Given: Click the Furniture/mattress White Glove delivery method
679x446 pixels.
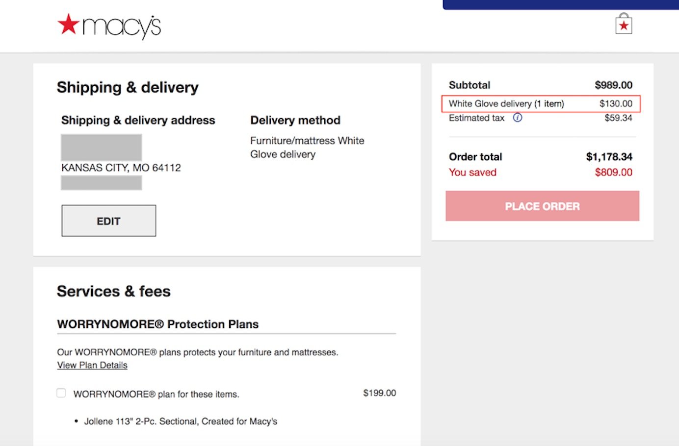Looking at the screenshot, I should [307, 147].
